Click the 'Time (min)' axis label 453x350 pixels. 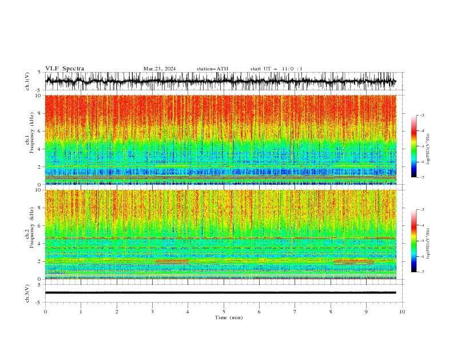pos(229,317)
